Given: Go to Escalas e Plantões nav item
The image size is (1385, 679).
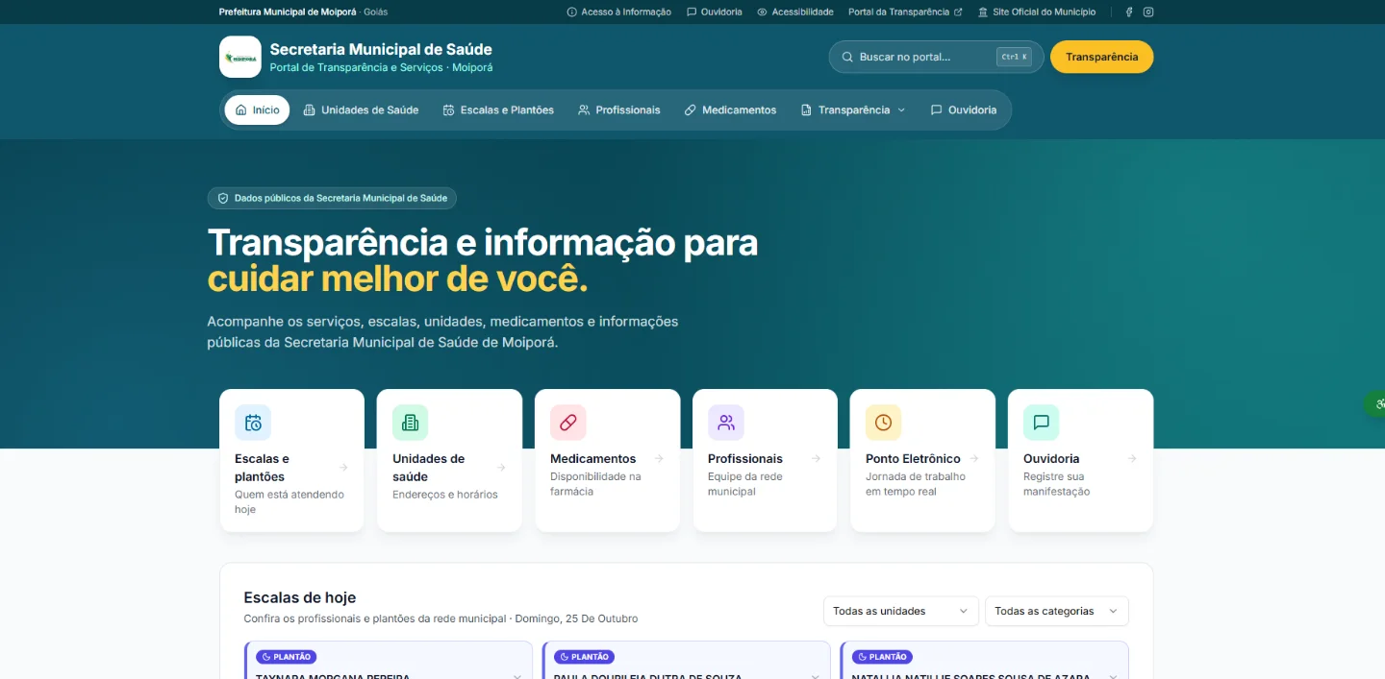Looking at the screenshot, I should 498,109.
